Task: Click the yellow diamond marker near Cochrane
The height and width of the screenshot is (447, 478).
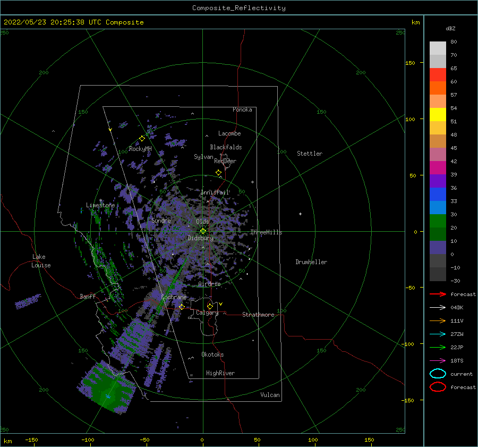Action: pos(182,307)
